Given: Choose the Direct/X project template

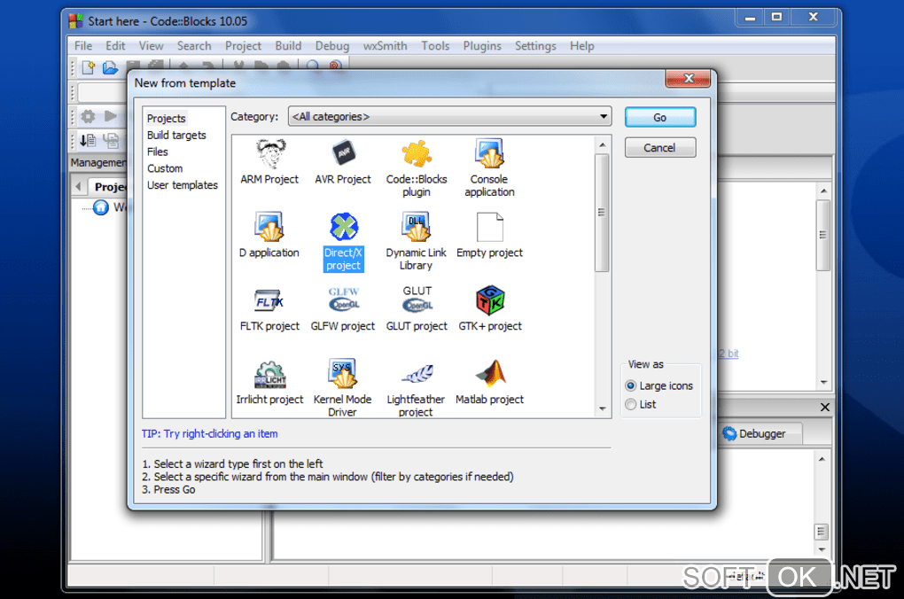Looking at the screenshot, I should tap(343, 242).
